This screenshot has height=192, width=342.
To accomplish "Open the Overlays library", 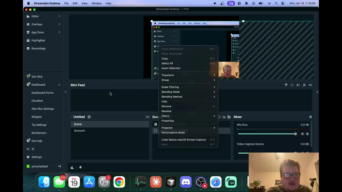I will coord(37,24).
